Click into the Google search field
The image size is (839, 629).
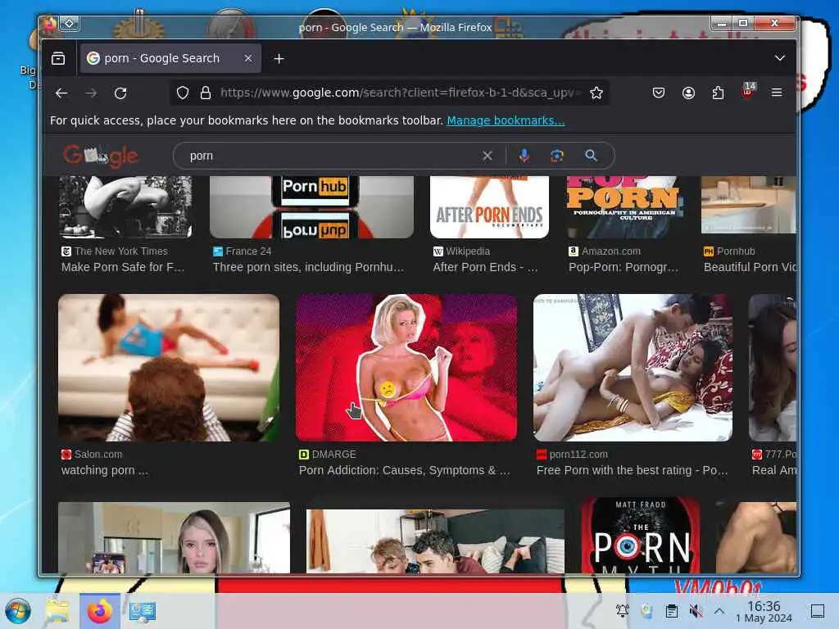332,156
